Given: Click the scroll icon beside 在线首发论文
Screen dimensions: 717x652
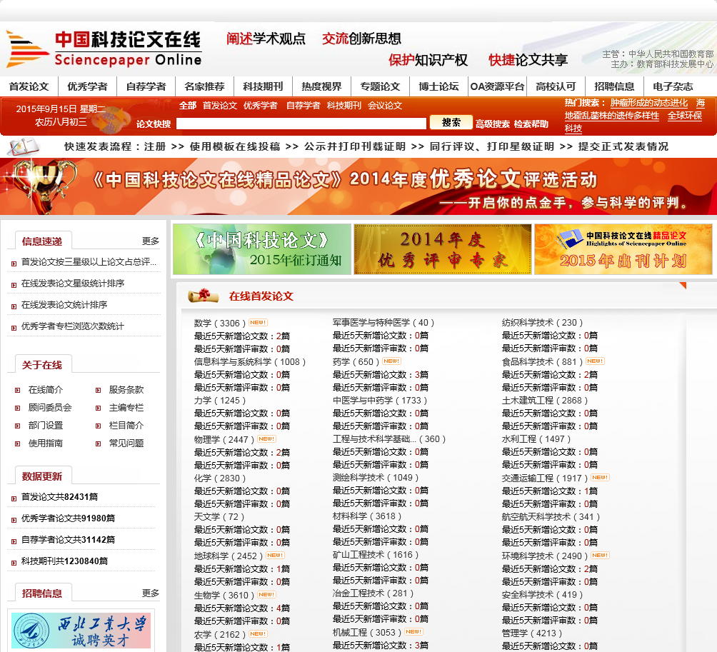Looking at the screenshot, I should [x=204, y=296].
